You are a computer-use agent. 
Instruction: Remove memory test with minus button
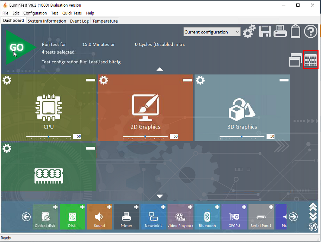point(91,148)
